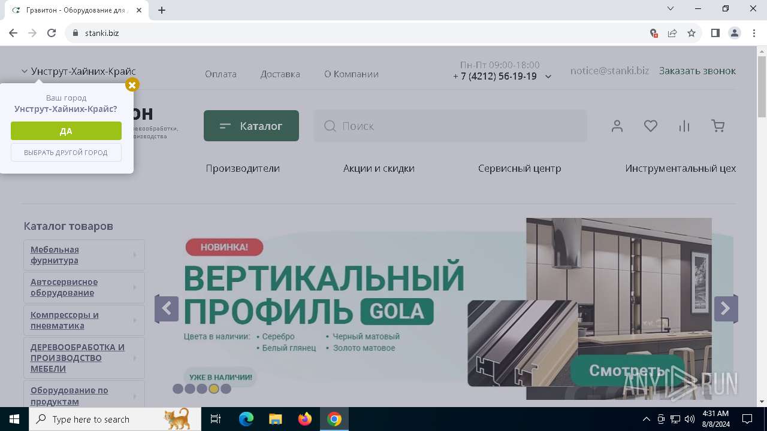Expand Мебельная фурнитура submenu arrow
This screenshot has height=431, width=767.
pyautogui.click(x=134, y=255)
